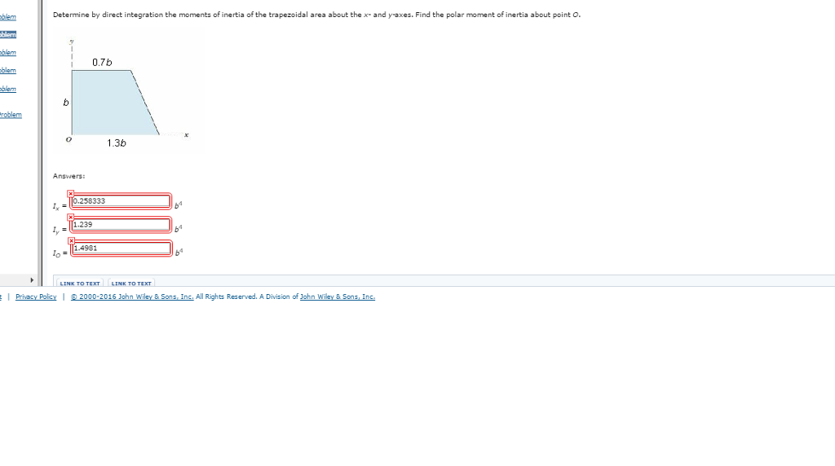The height and width of the screenshot is (466, 835).
Task: Select the third problem link in sidebar
Action: 8,53
